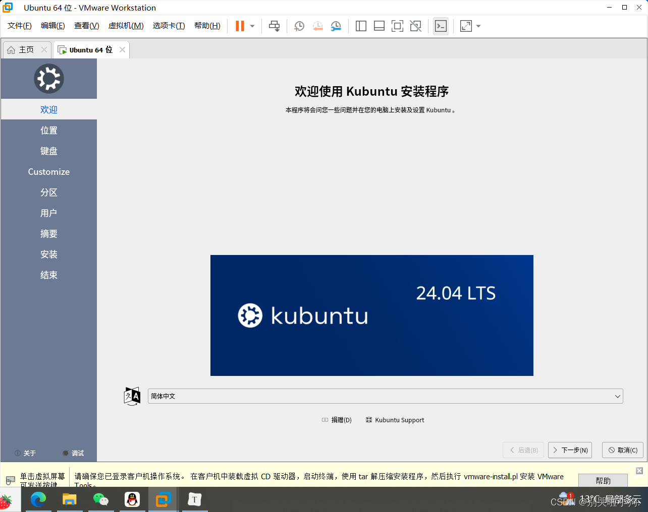Open the 查看(V) menu
Image resolution: width=648 pixels, height=512 pixels.
87,26
